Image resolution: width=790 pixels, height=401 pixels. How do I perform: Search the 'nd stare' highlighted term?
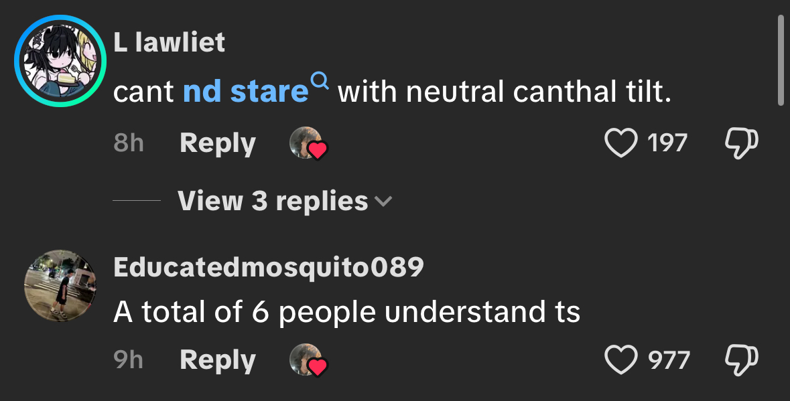click(245, 92)
